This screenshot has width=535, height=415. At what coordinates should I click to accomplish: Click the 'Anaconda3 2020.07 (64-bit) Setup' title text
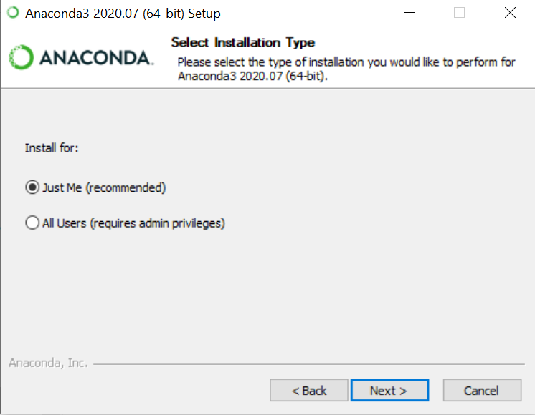point(123,14)
